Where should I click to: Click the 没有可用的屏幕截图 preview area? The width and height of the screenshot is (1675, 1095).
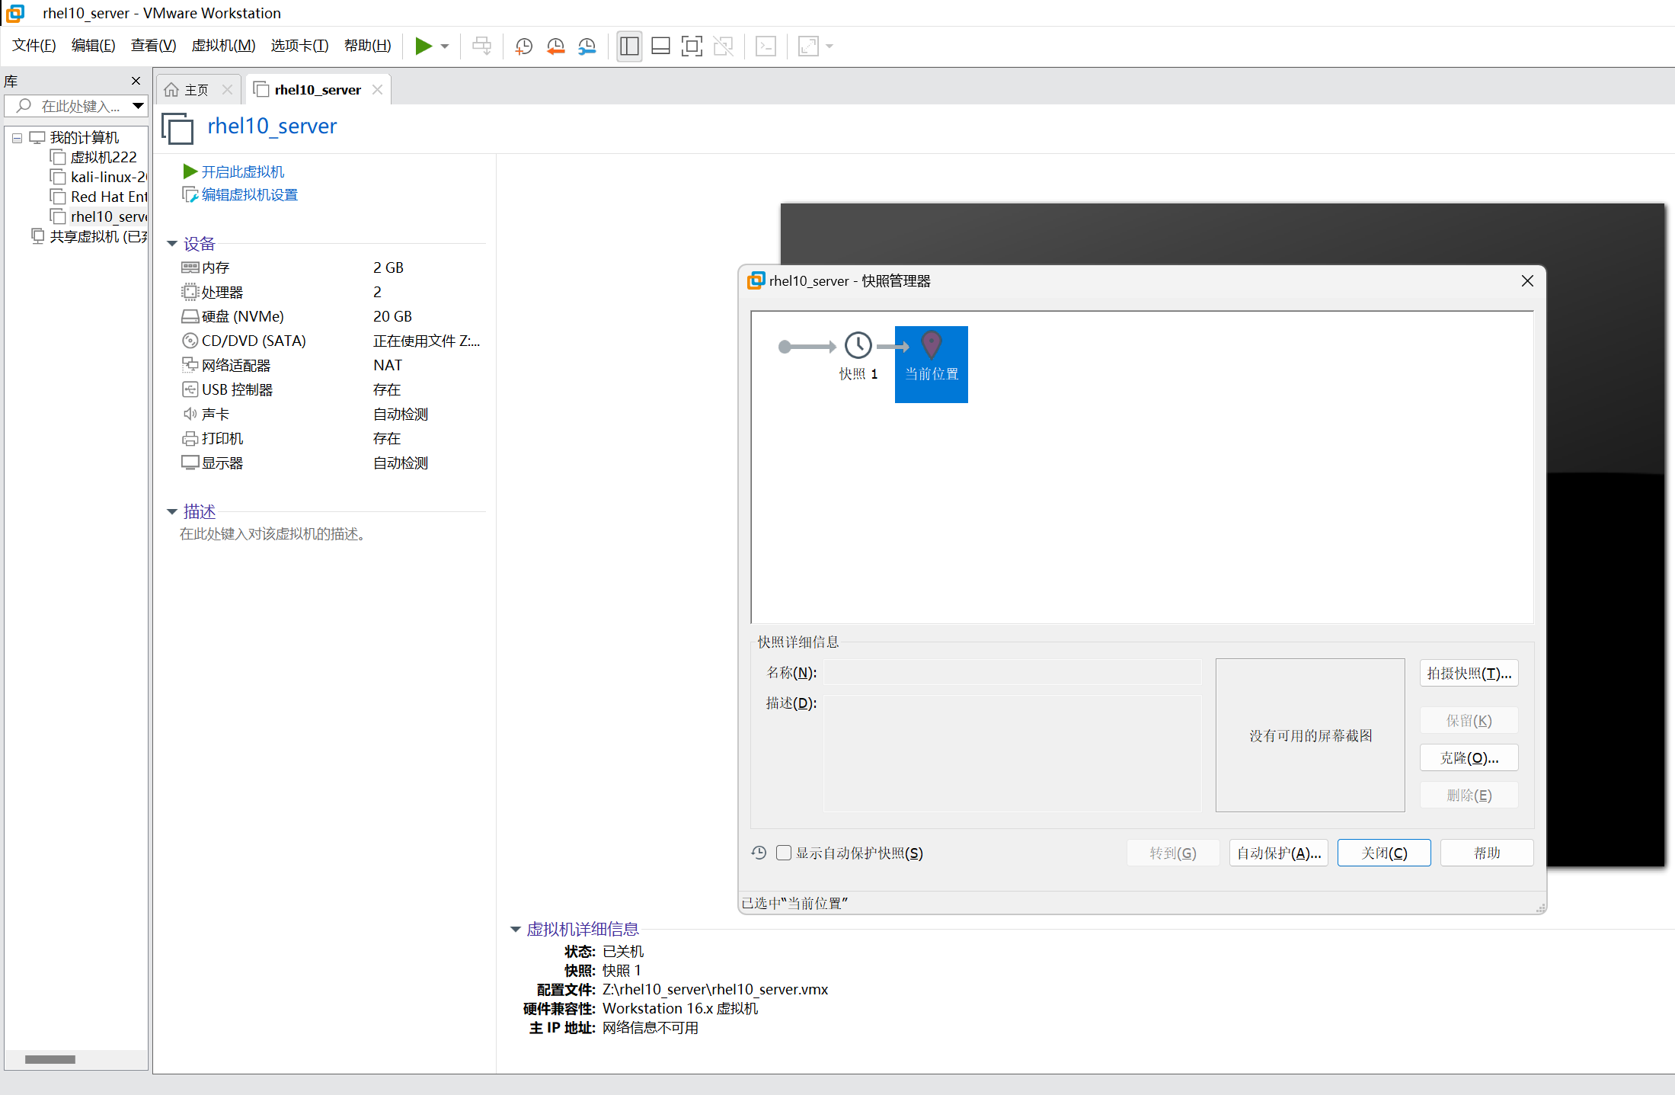point(1310,735)
